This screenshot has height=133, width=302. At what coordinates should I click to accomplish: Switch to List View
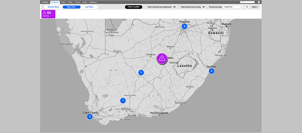point(89,7)
